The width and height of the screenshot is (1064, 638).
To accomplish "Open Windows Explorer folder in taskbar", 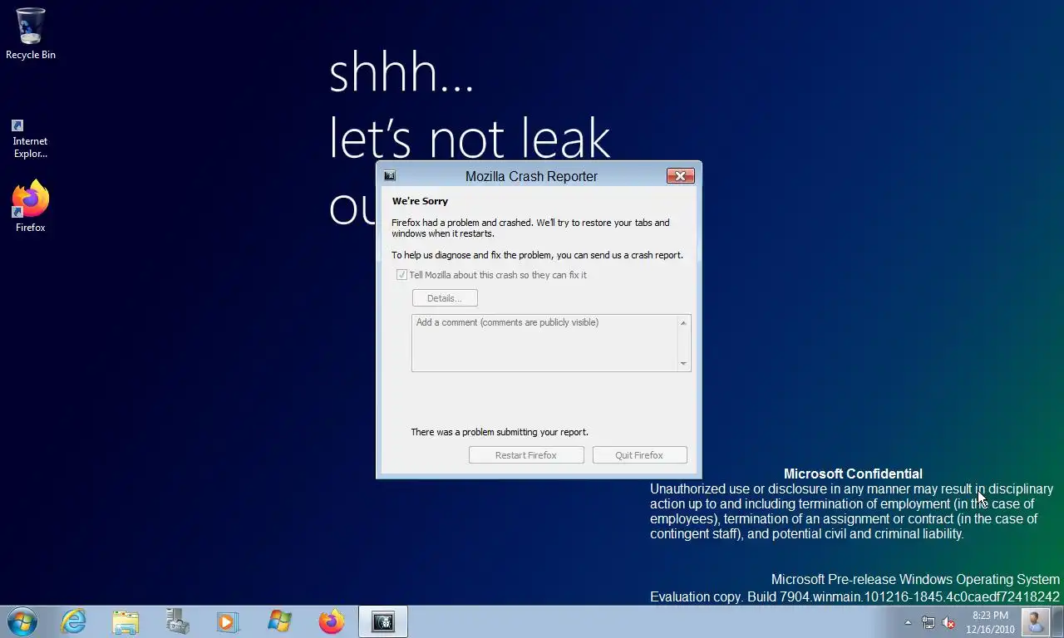I will tap(126, 621).
